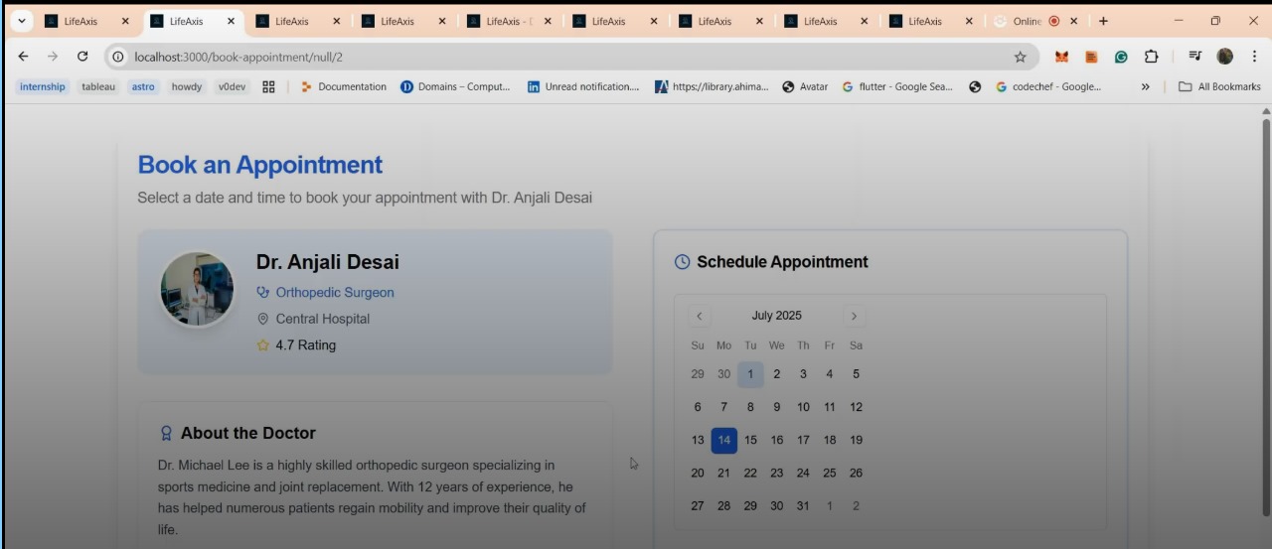Viewport: 1272px width, 549px height.
Task: Select date 31 on the calendar
Action: pyautogui.click(x=803, y=506)
